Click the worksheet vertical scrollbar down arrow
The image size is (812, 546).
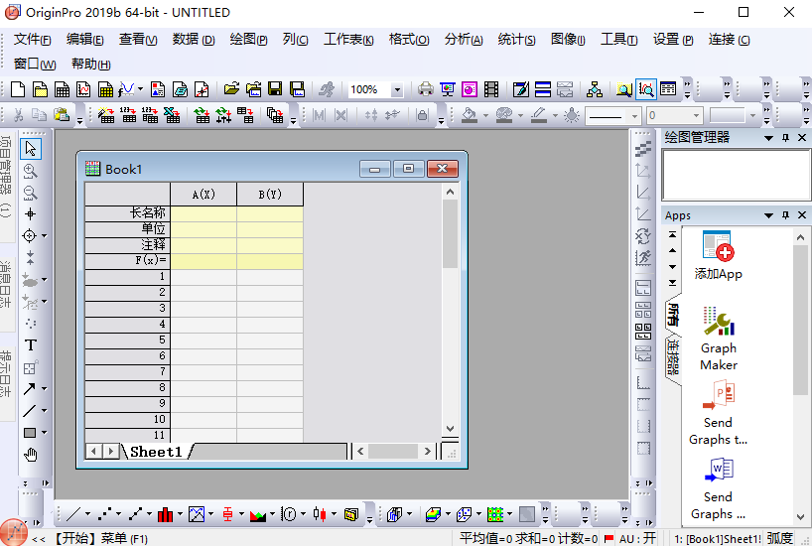click(x=450, y=429)
